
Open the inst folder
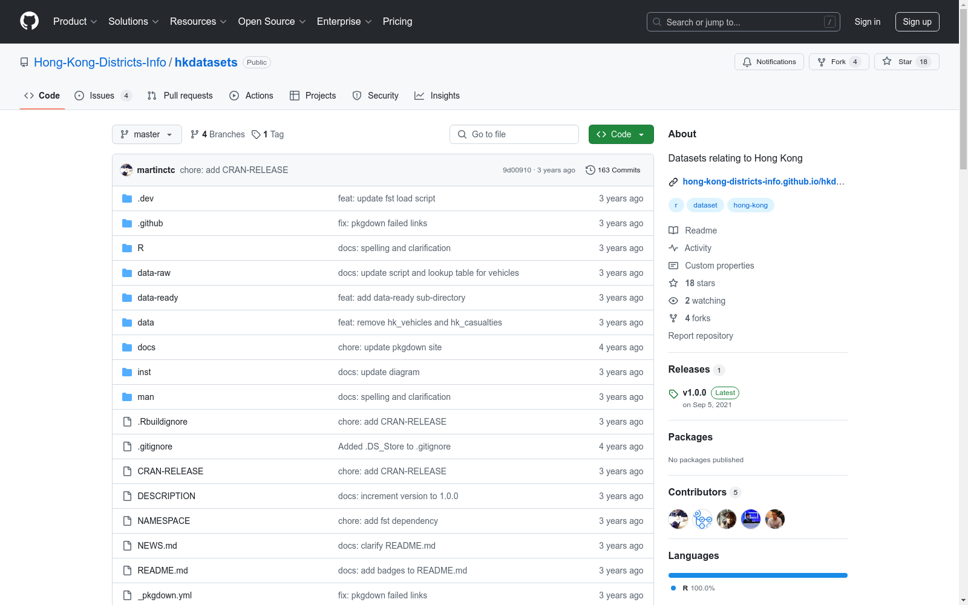(x=144, y=372)
